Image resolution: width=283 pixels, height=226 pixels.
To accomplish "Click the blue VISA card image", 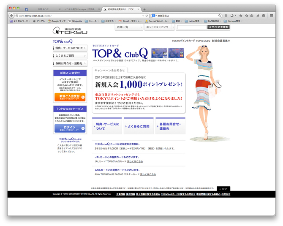I will (x=159, y=53).
